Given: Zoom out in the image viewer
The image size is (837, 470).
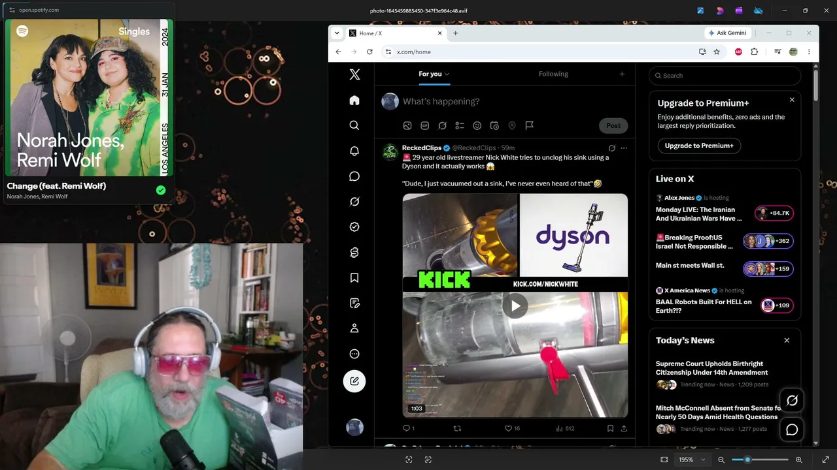Looking at the screenshot, I should [721, 460].
